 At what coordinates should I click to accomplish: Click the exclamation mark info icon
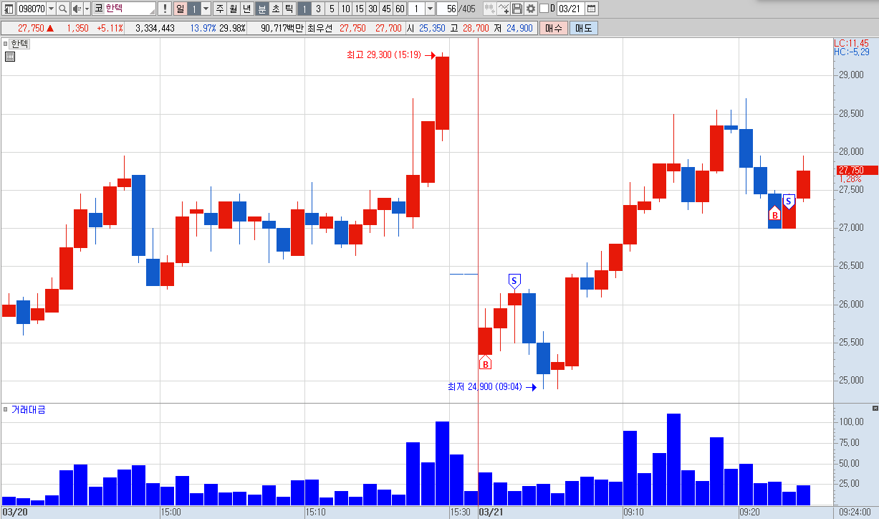point(165,9)
